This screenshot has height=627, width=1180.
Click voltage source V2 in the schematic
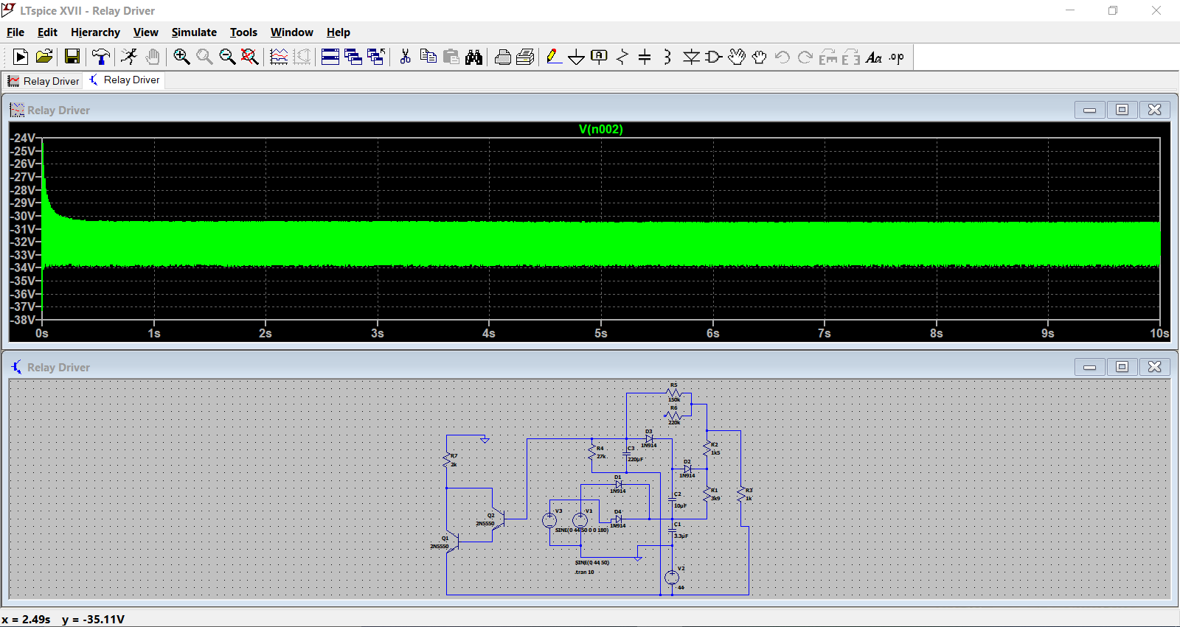click(672, 578)
